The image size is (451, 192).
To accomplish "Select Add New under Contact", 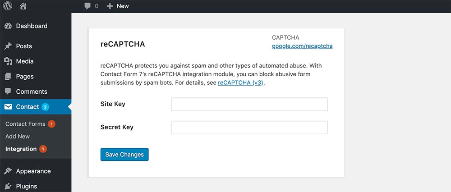I will pos(18,137).
